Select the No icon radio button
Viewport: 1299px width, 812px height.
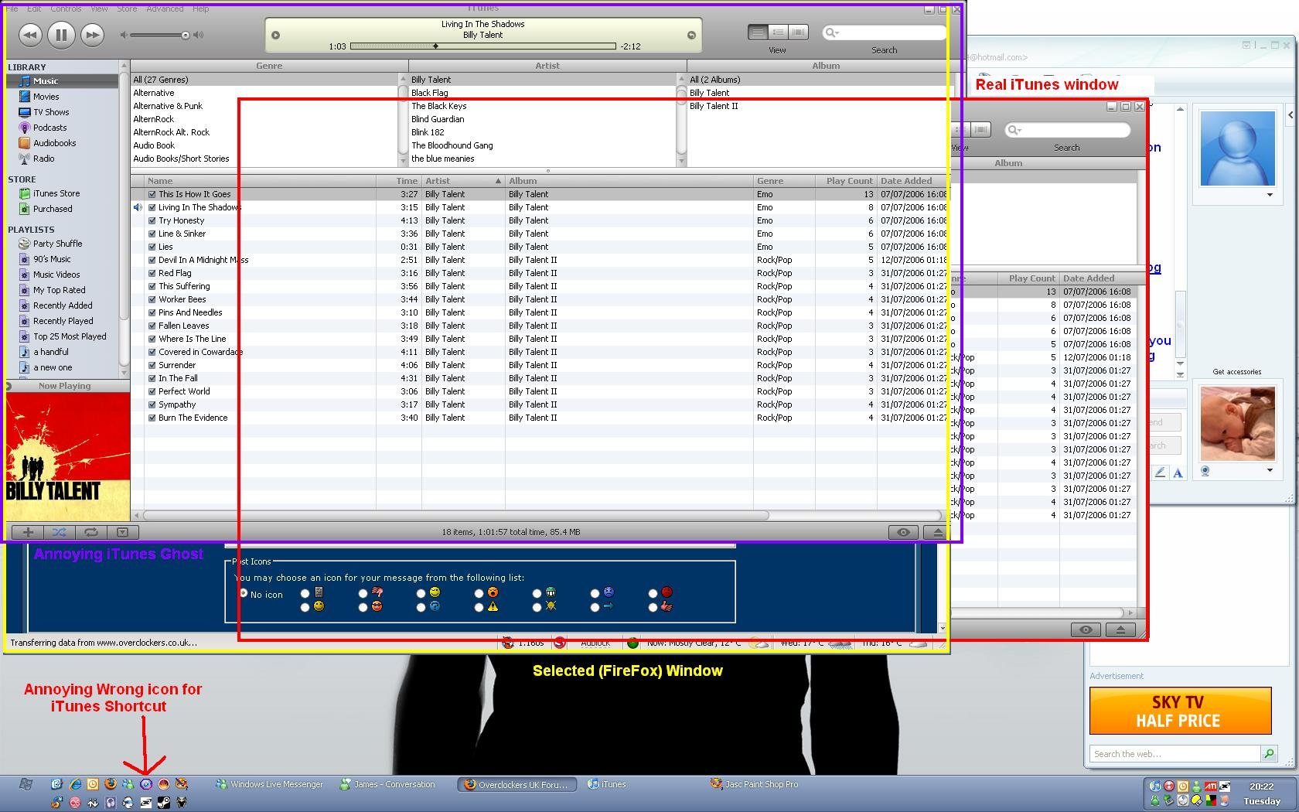[x=244, y=593]
